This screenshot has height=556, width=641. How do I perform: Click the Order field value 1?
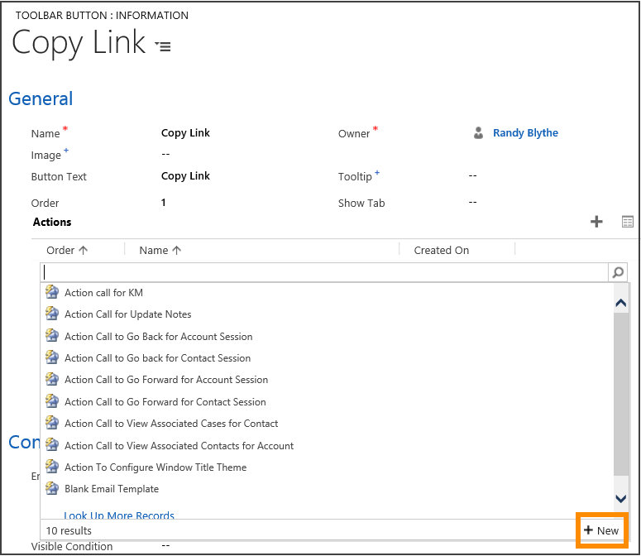coord(164,203)
